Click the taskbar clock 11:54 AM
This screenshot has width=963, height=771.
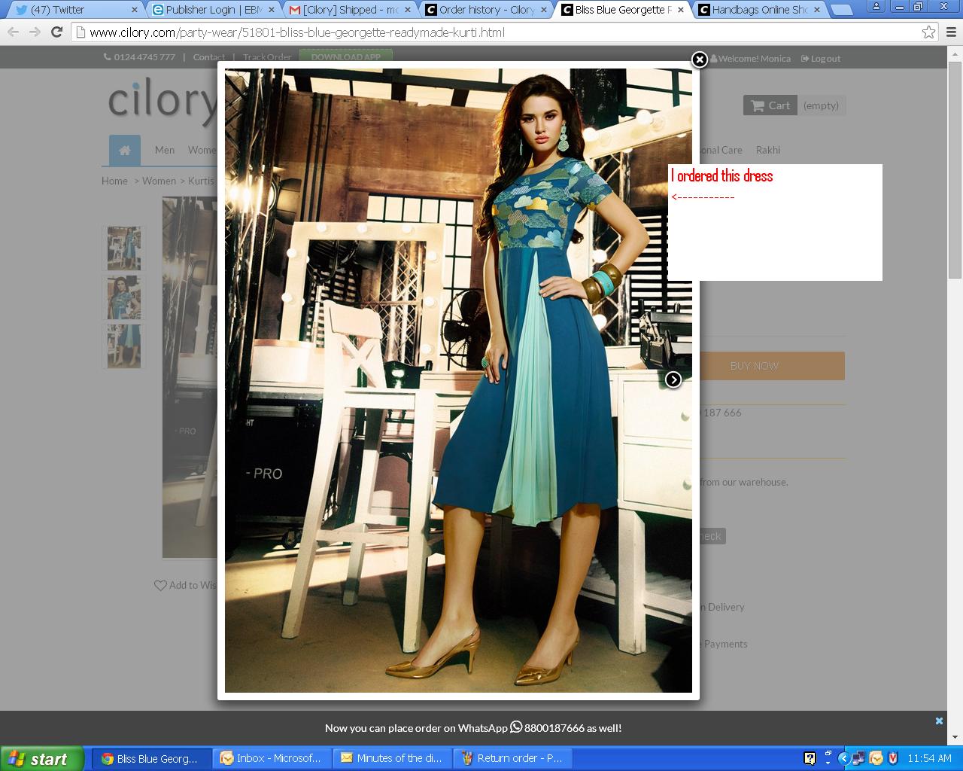coord(929,759)
